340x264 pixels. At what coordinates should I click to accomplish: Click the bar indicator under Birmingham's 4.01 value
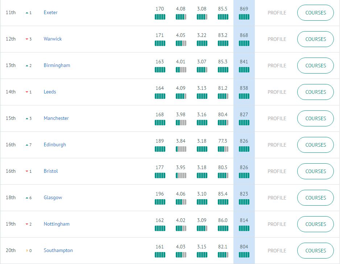[x=181, y=70]
